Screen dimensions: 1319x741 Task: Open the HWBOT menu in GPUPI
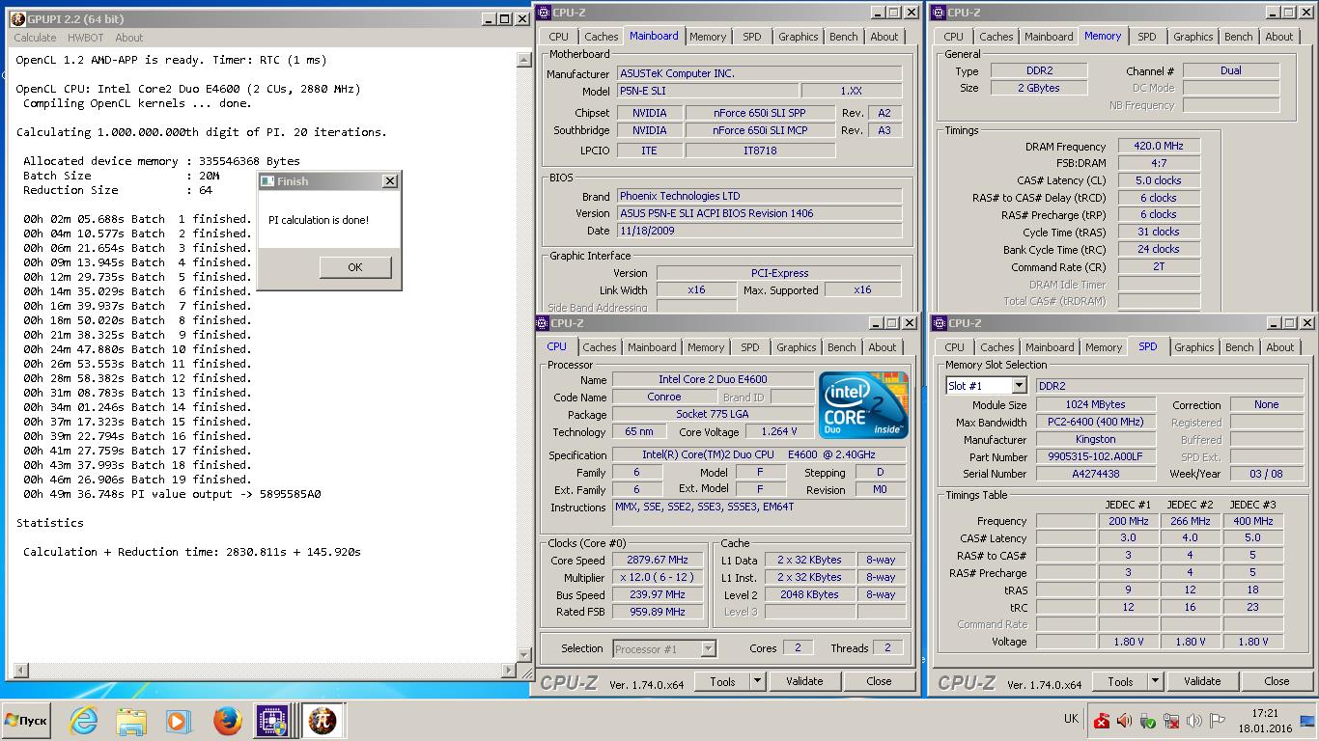tap(85, 38)
